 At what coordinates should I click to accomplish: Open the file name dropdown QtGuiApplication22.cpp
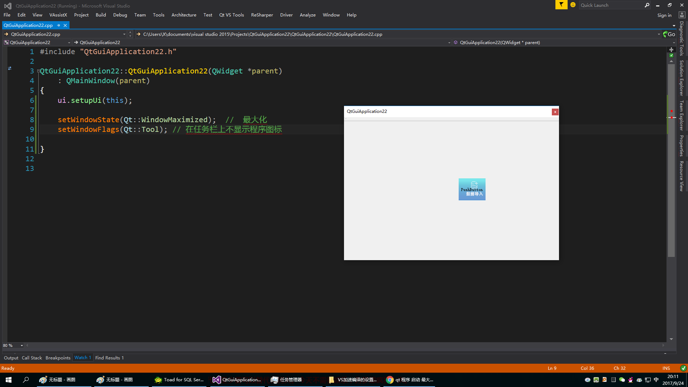pos(65,34)
